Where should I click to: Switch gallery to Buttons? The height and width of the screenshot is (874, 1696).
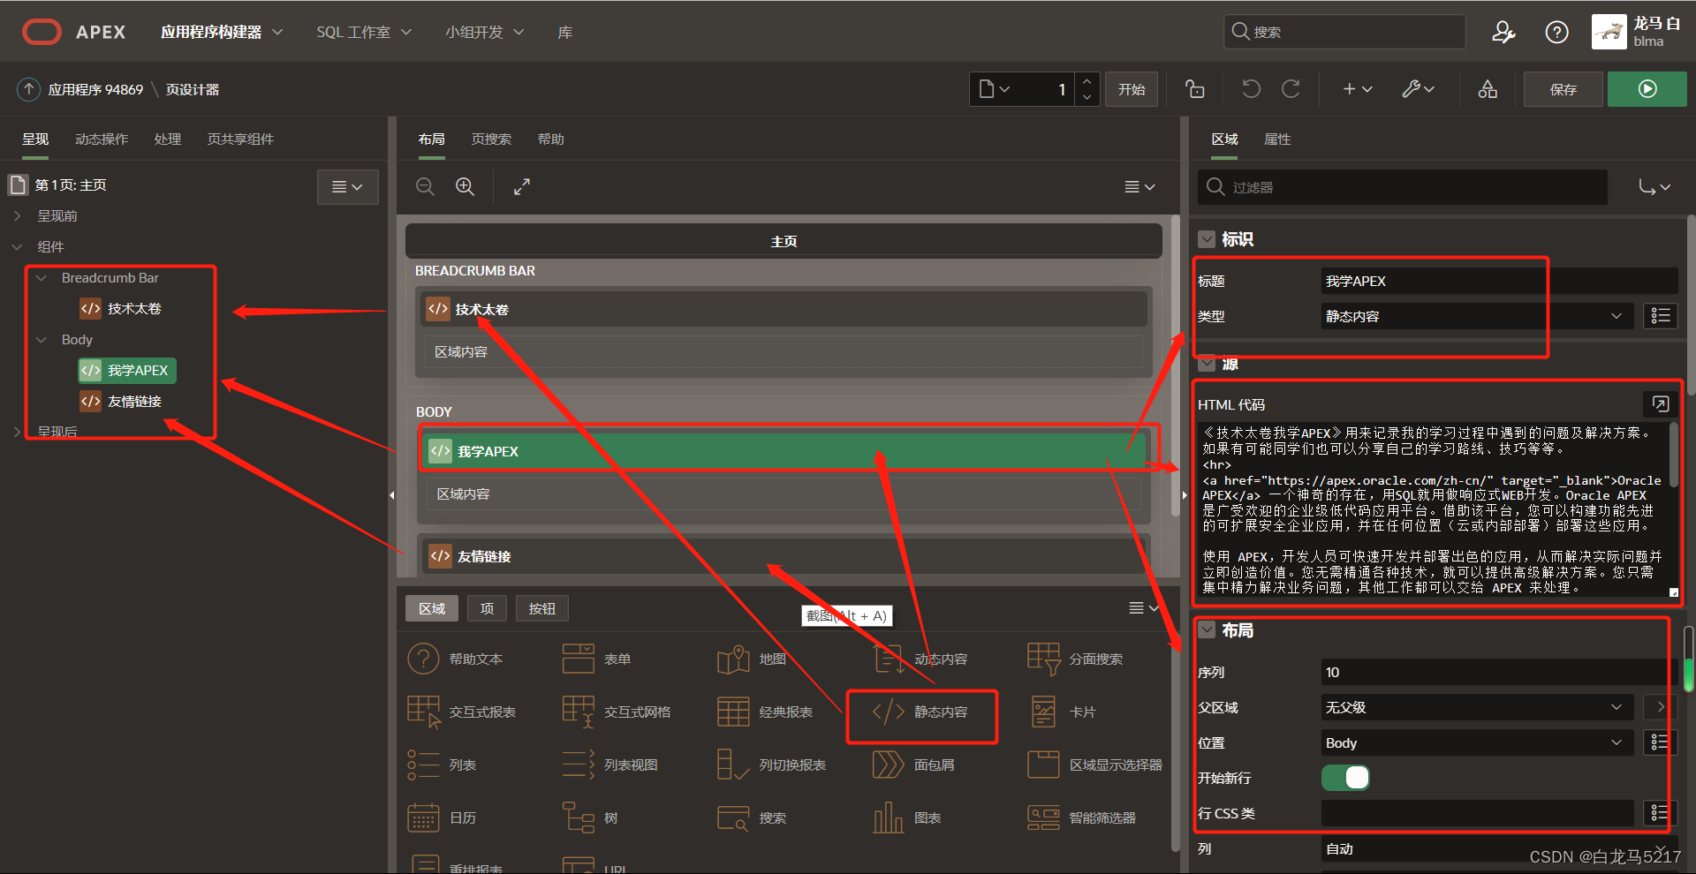pyautogui.click(x=541, y=608)
